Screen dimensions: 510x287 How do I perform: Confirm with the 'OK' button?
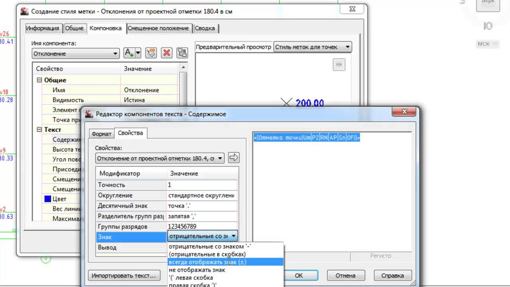pos(299,275)
